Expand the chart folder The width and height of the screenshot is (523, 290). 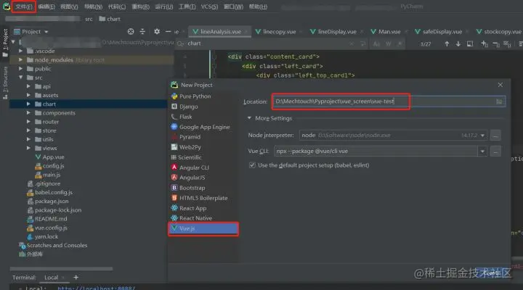pyautogui.click(x=28, y=104)
